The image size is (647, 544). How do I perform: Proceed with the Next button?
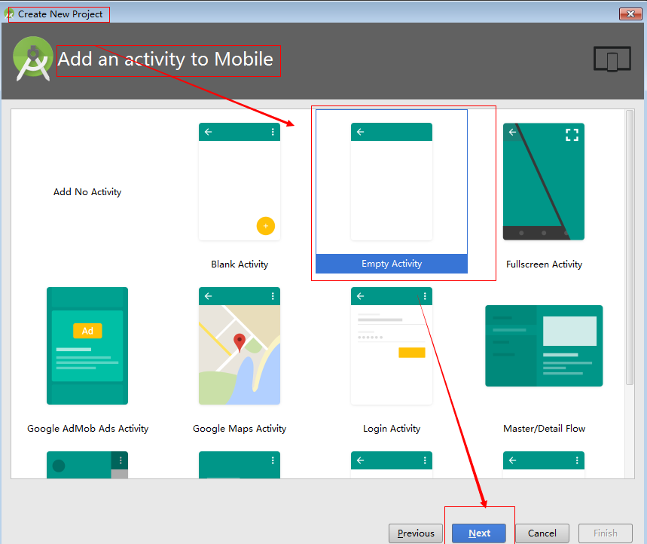479,533
